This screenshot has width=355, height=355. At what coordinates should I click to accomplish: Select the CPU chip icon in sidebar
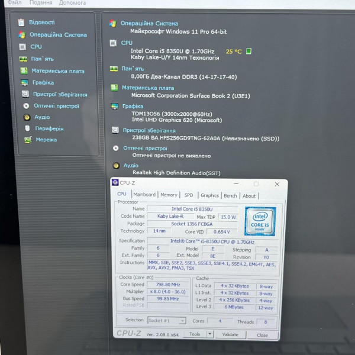point(22,47)
